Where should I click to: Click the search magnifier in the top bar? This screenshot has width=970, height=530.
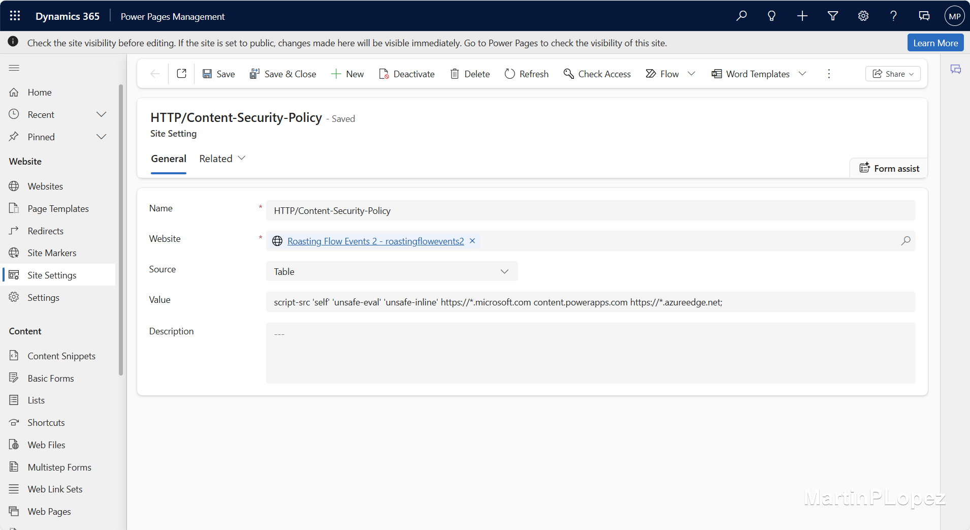tap(741, 16)
